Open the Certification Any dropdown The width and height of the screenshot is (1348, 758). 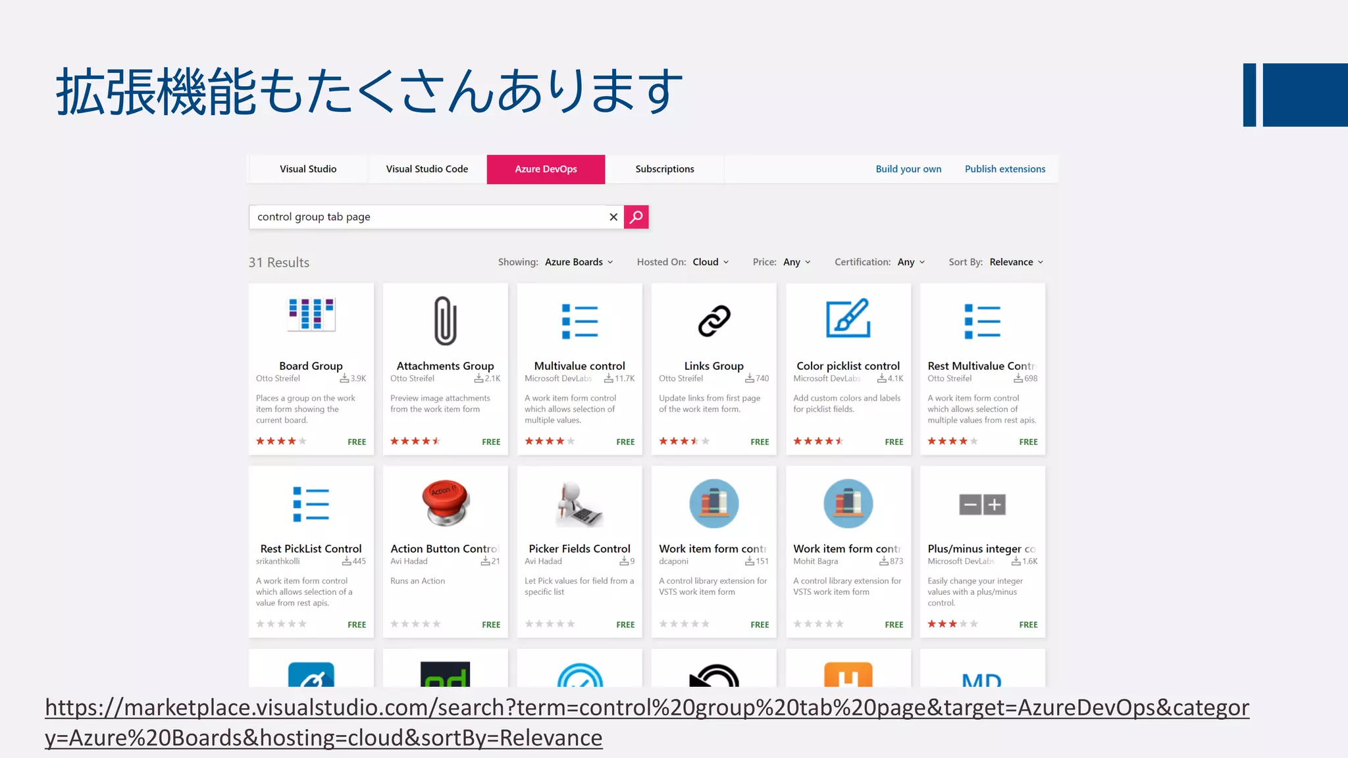[912, 262]
